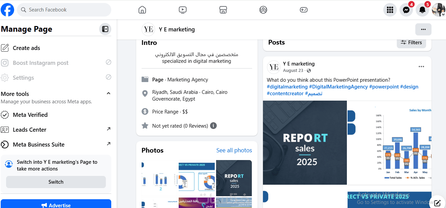Click the Meta Business Suite icon
The height and width of the screenshot is (208, 446).
[5, 145]
